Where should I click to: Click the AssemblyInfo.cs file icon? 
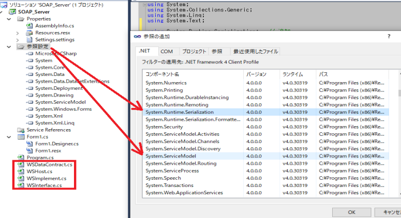click(29, 25)
